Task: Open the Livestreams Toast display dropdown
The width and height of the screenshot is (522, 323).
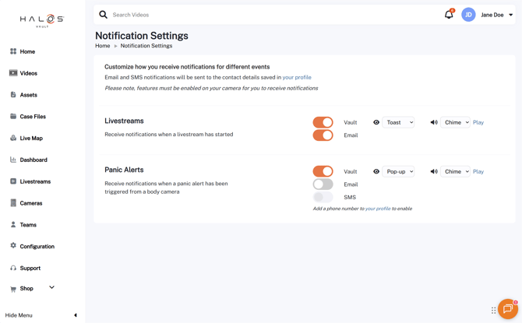Action: [398, 122]
